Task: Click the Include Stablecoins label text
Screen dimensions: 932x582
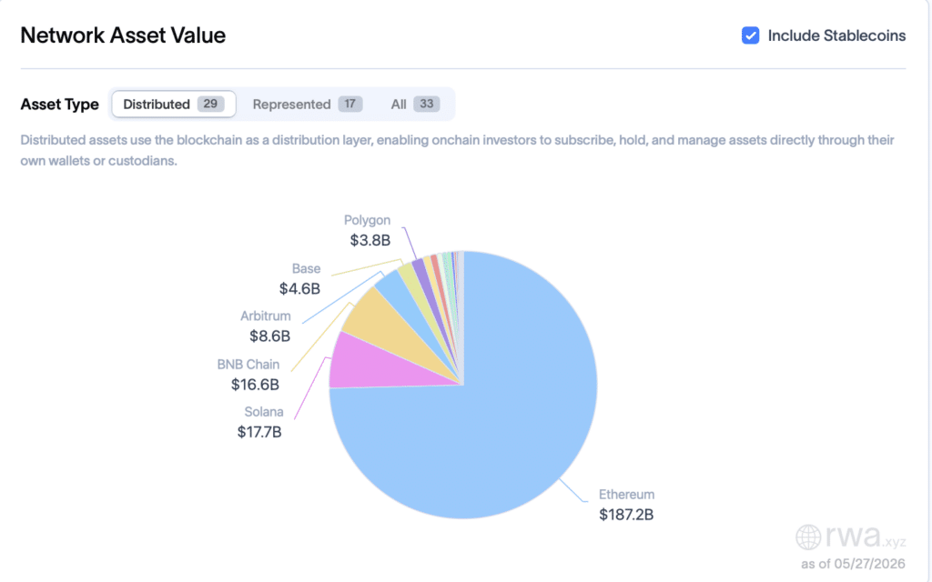Action: 836,35
